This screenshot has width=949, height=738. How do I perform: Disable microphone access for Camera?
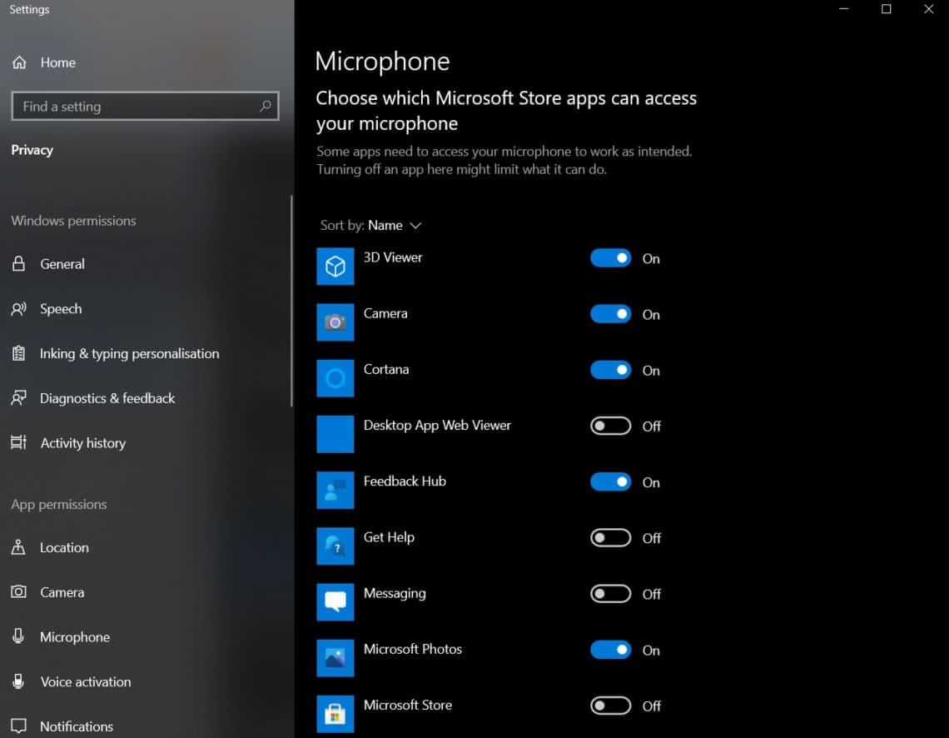610,314
